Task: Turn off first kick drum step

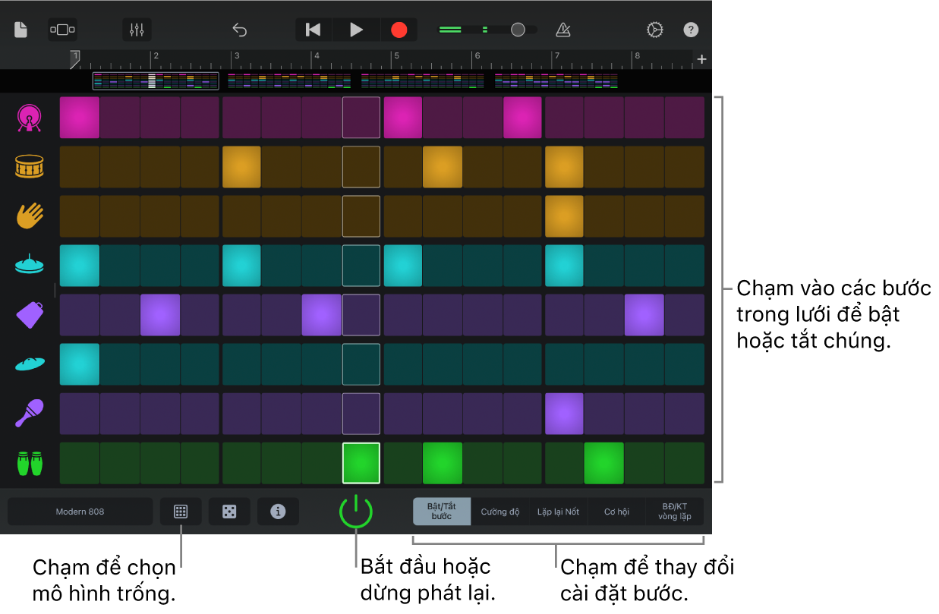Action: point(80,118)
